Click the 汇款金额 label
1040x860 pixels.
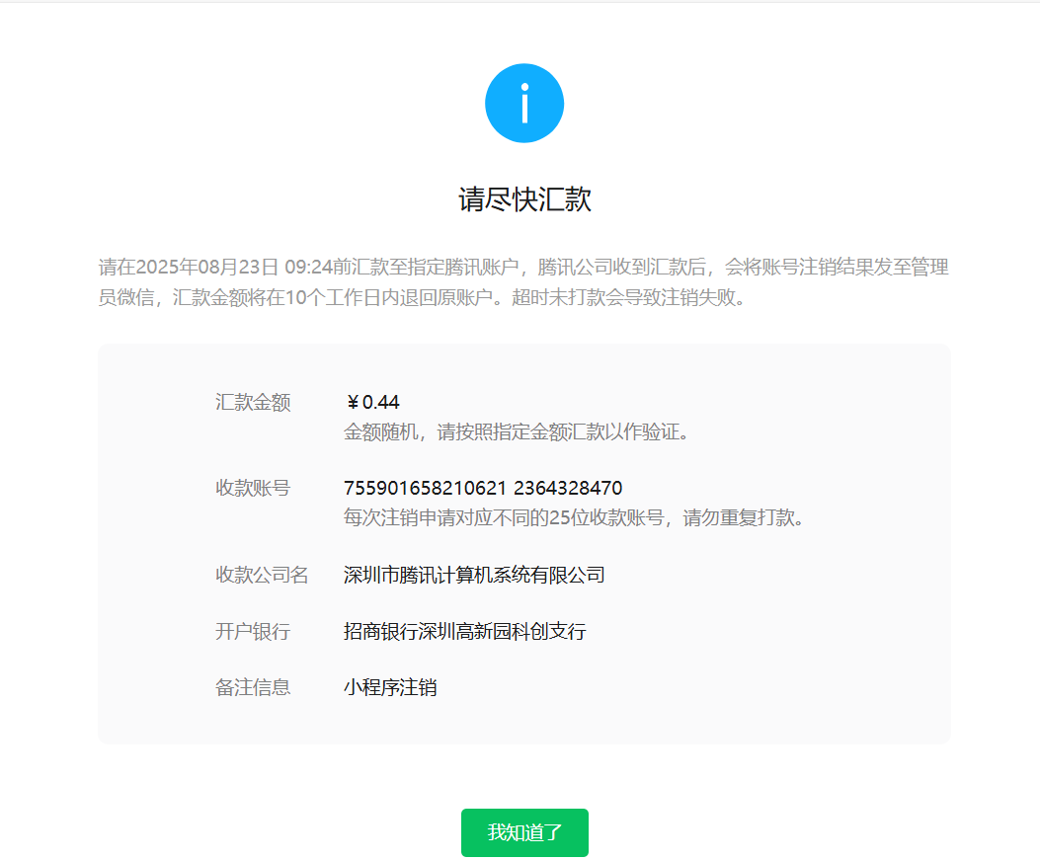(253, 403)
